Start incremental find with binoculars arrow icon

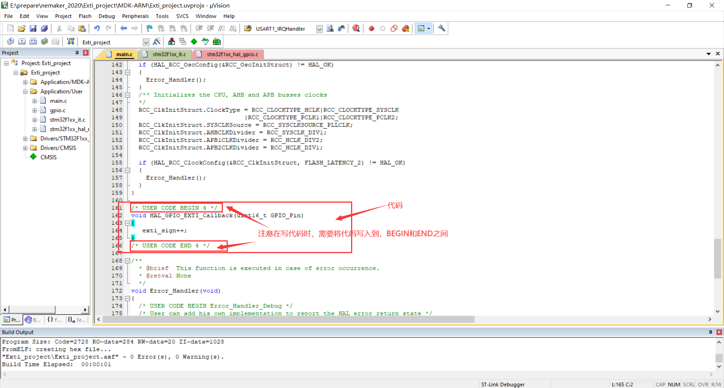click(x=341, y=28)
